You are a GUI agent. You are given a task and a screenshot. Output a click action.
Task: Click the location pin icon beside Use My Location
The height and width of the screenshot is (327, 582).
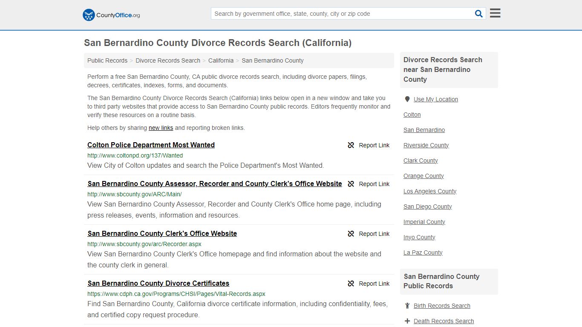pos(407,99)
